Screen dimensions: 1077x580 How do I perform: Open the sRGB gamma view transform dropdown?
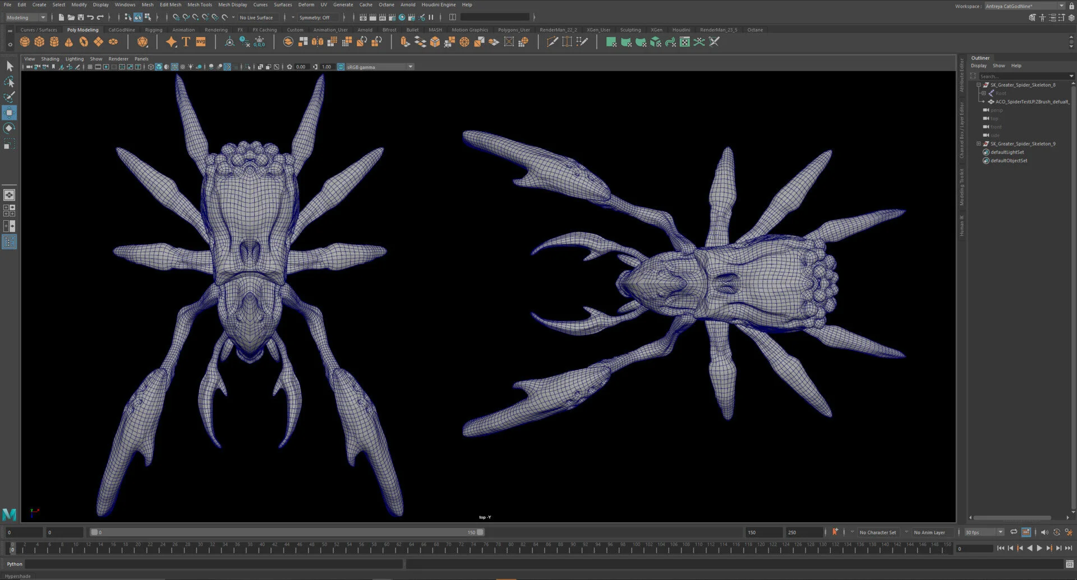coord(380,67)
